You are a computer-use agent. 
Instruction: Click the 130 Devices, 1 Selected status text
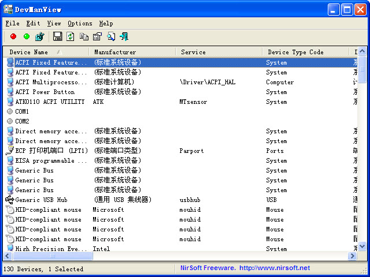(43, 269)
